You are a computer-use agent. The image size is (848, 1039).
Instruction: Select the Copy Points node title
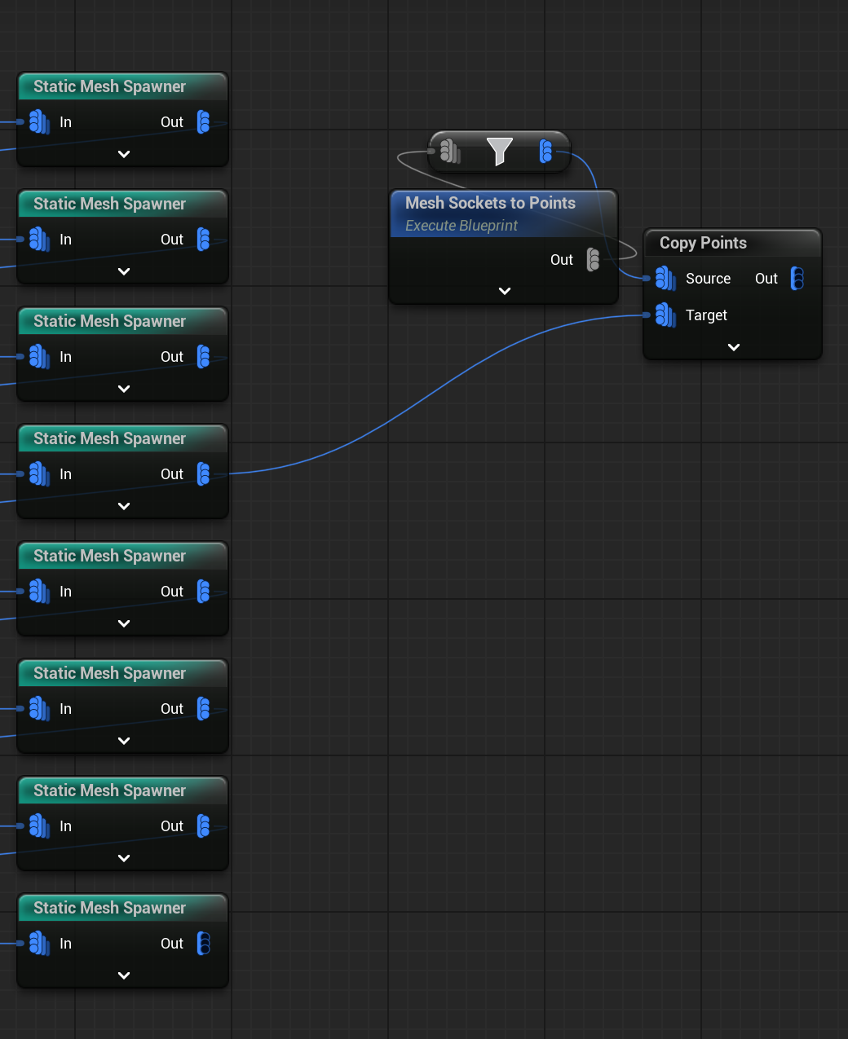[703, 243]
